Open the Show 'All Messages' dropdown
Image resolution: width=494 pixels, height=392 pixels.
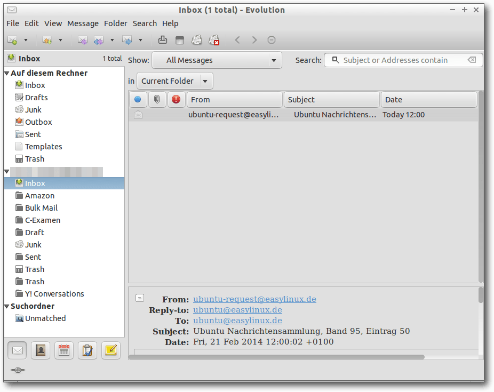(x=217, y=60)
